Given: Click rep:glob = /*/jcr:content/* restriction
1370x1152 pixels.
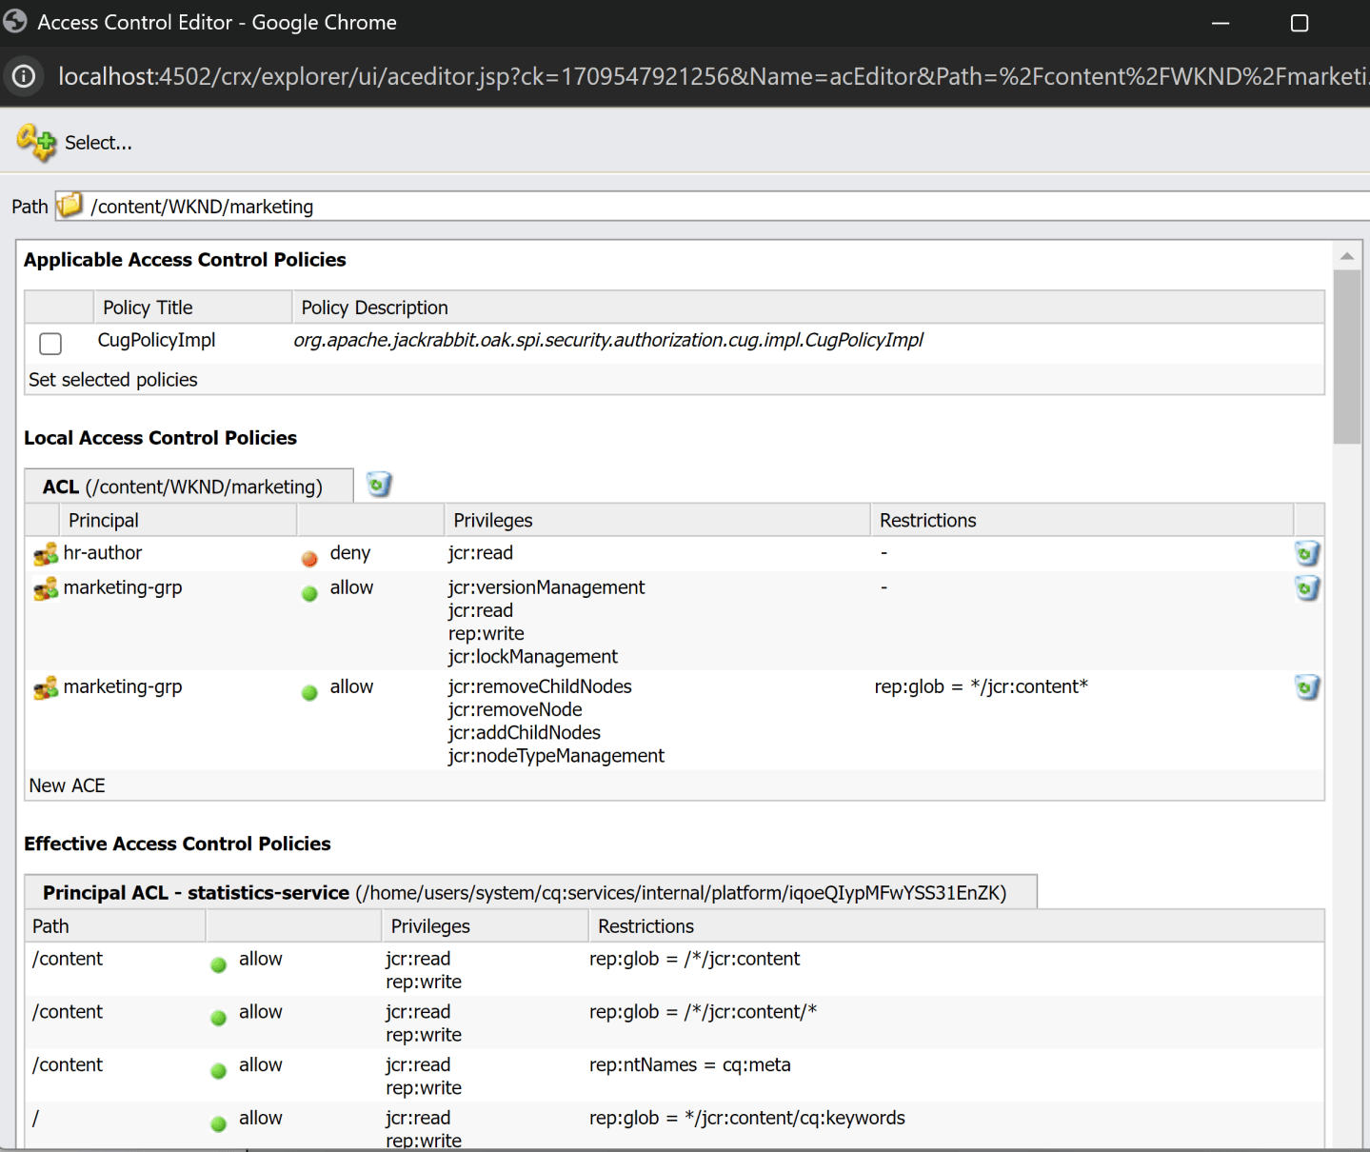Looking at the screenshot, I should pos(703,1012).
